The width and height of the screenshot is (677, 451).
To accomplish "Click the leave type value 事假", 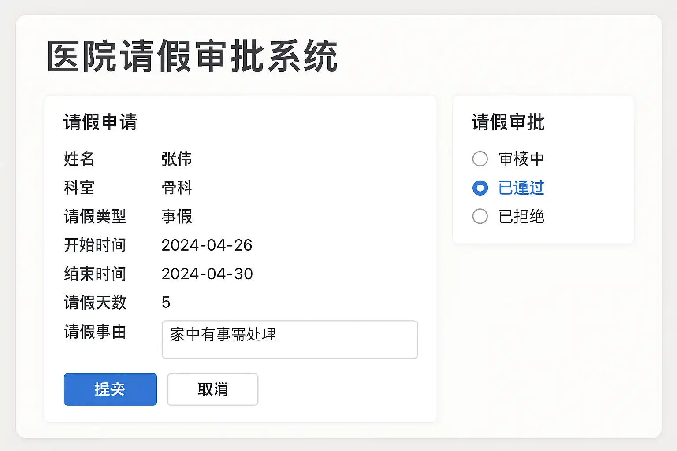I will 177,216.
